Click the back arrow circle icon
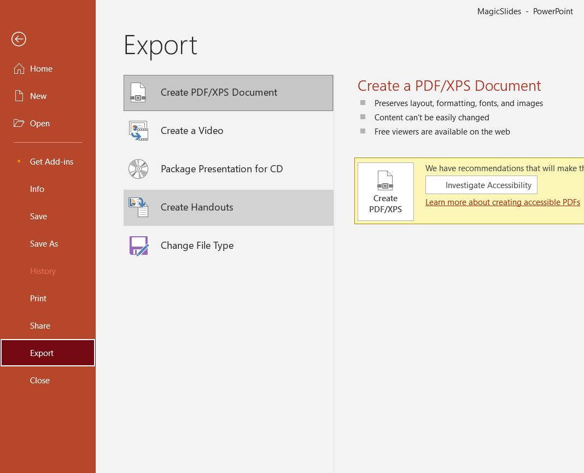Viewport: 584px width, 473px height. point(19,39)
